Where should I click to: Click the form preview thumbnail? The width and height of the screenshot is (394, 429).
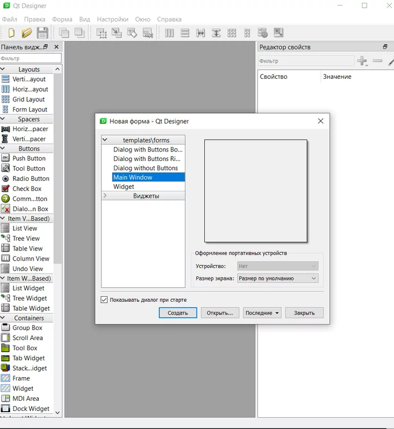point(256,191)
